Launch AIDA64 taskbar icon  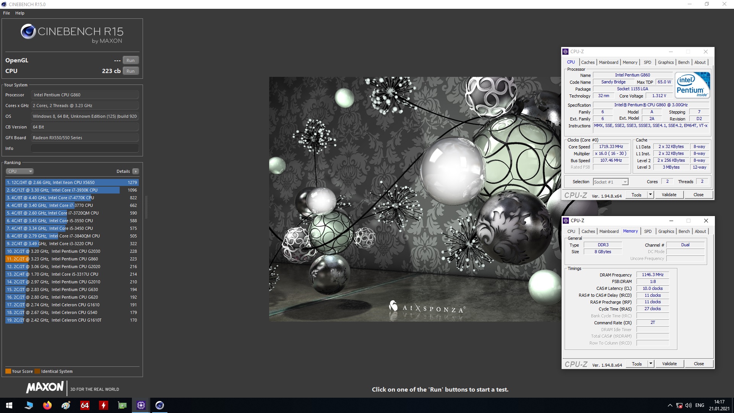tap(85, 405)
